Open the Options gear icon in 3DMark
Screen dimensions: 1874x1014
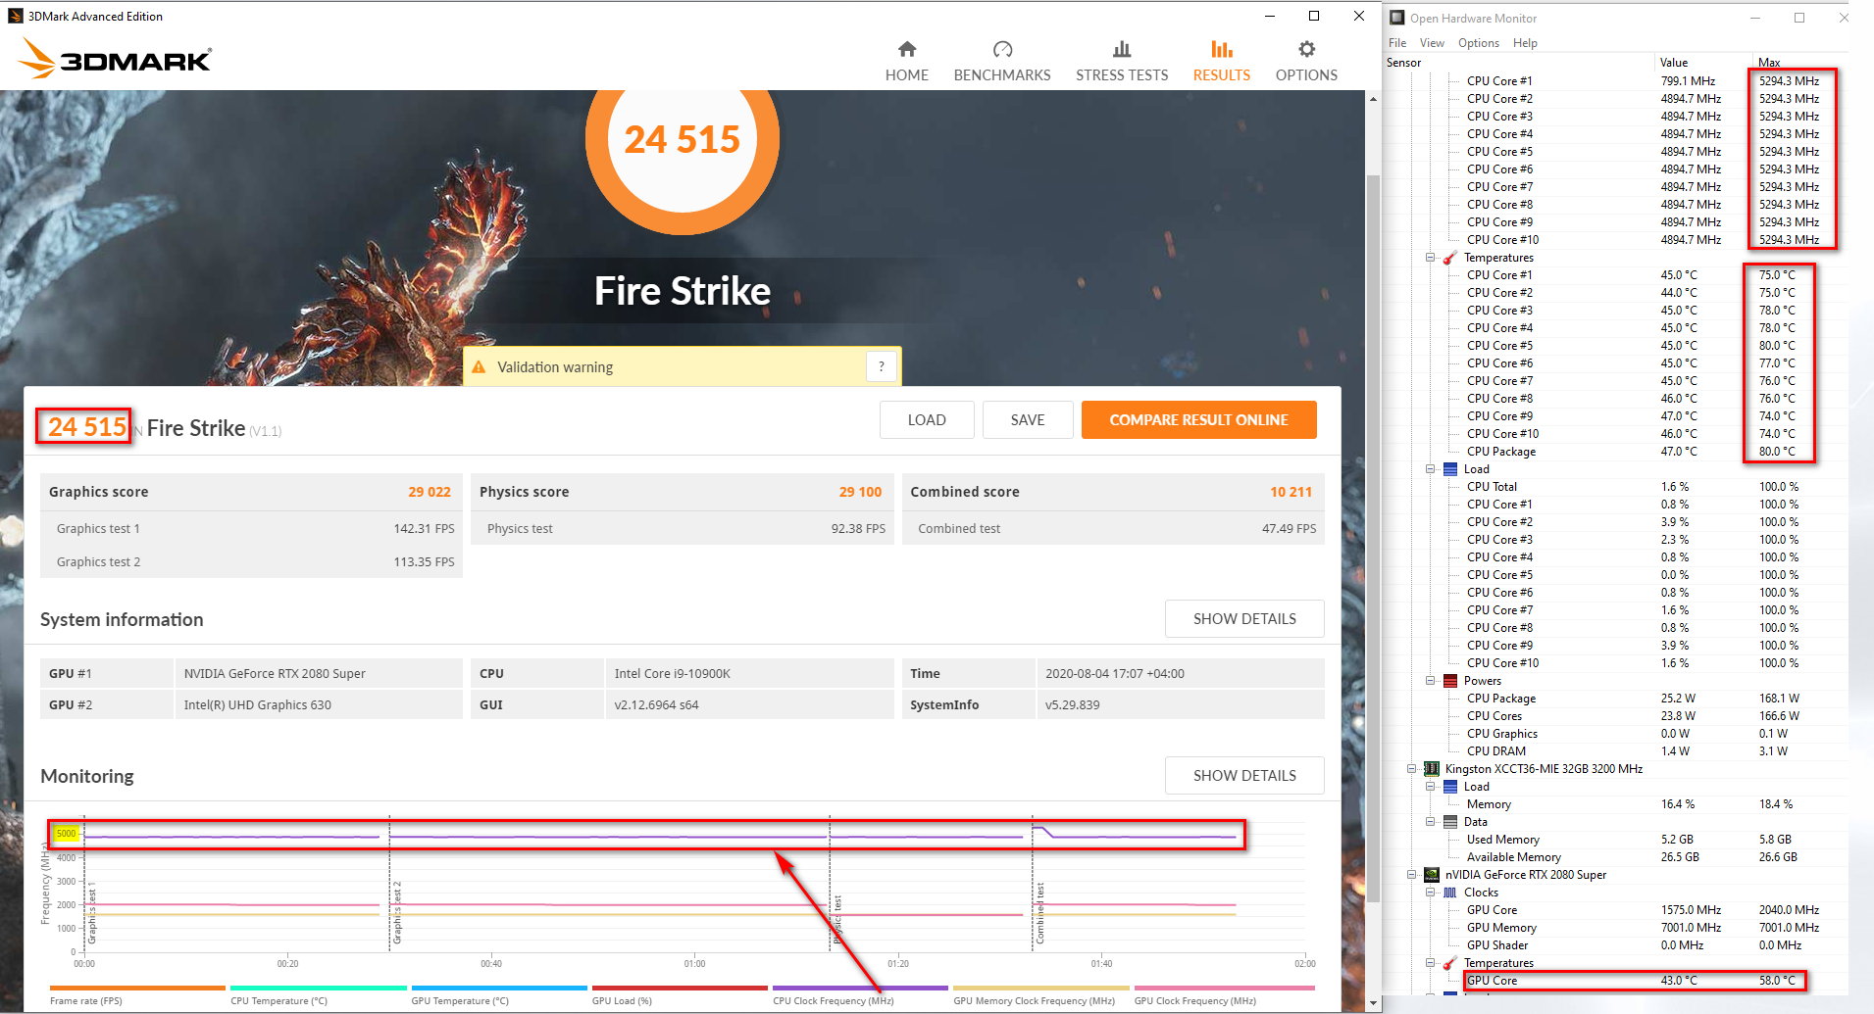click(1306, 49)
